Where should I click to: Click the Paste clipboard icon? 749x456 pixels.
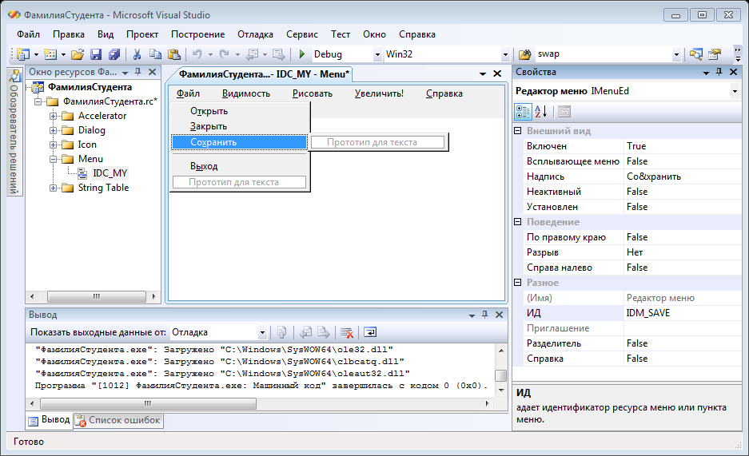coord(174,54)
